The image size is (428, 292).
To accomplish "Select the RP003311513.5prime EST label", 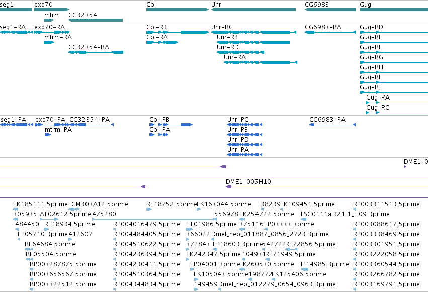I will tap(386, 204).
